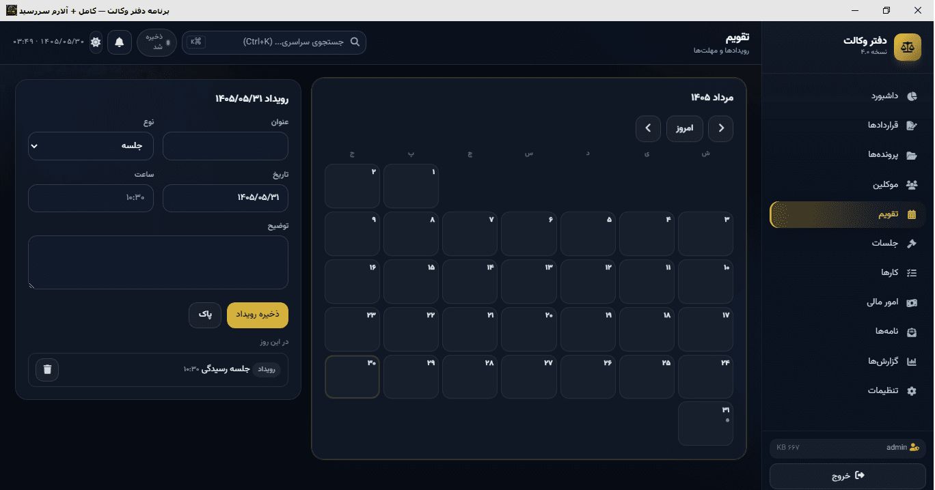
Task: Click the ساعت time field
Action: pyautogui.click(x=91, y=198)
